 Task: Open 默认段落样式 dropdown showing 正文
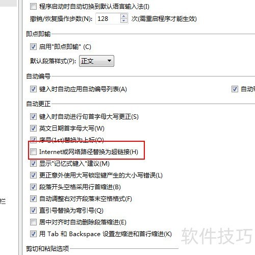96,61
